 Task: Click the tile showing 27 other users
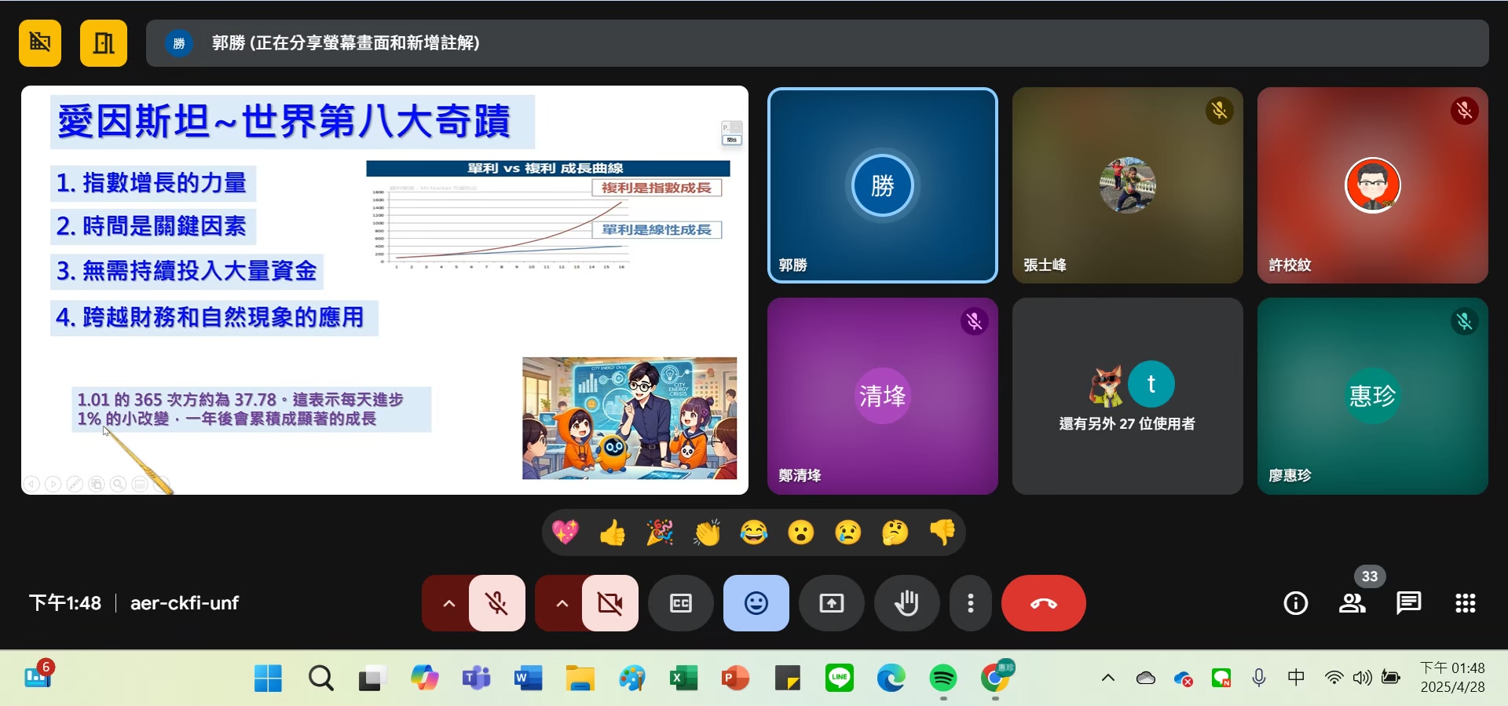(1127, 396)
